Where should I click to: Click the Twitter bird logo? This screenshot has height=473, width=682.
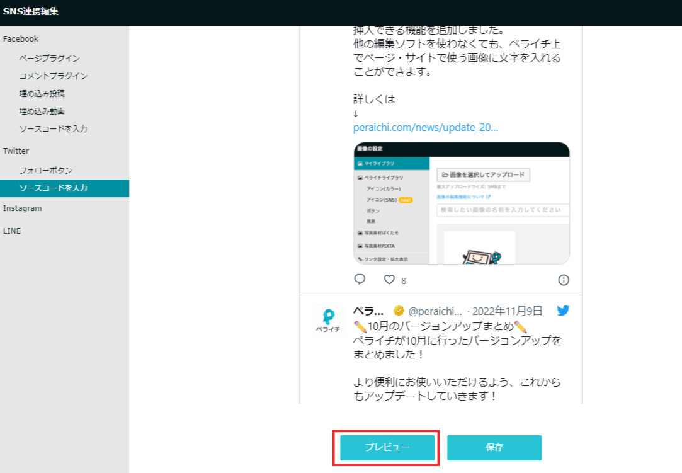pyautogui.click(x=563, y=311)
